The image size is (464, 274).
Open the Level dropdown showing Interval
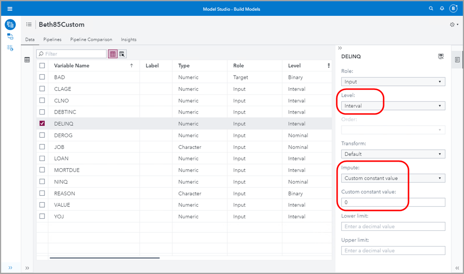tap(393, 106)
